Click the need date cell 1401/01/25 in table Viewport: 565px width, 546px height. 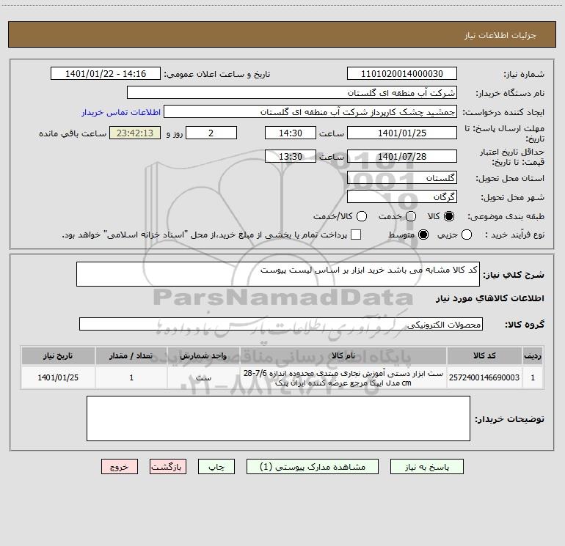click(58, 377)
